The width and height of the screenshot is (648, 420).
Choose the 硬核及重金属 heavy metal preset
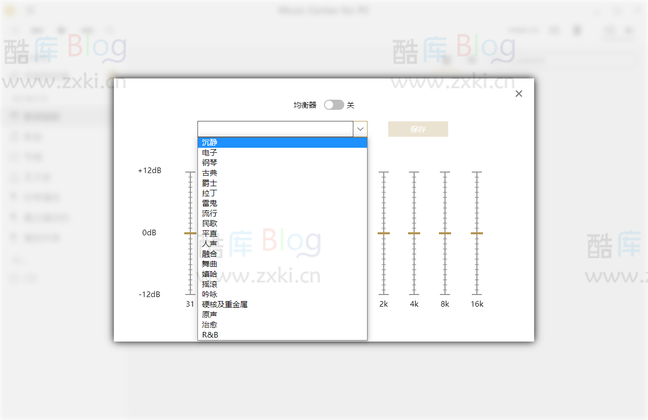point(224,304)
